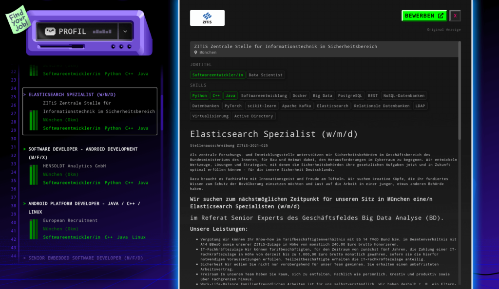
Task: Expand arrow of Senior Embedded Software Developer entry
Action: click(x=24, y=258)
